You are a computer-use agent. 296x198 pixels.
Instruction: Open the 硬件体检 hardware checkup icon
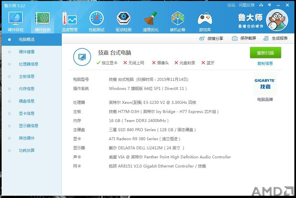pos(16,19)
